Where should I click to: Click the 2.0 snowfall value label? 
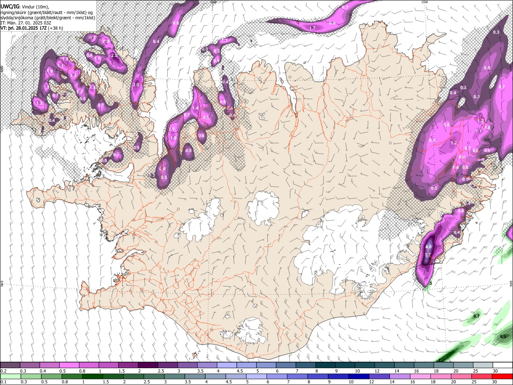click(136, 85)
